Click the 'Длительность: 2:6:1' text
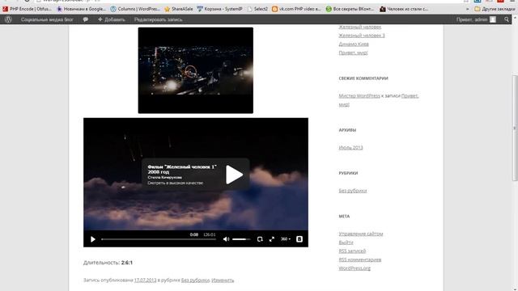 (108, 263)
